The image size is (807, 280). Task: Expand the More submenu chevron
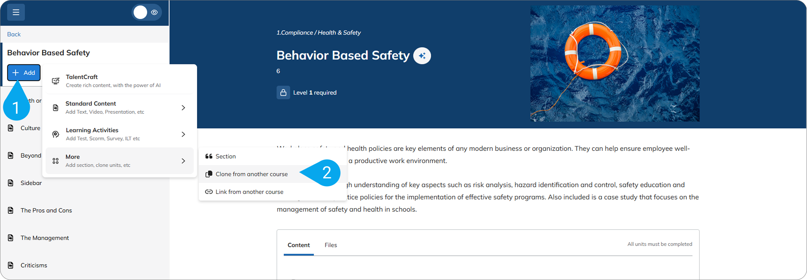[x=183, y=161]
